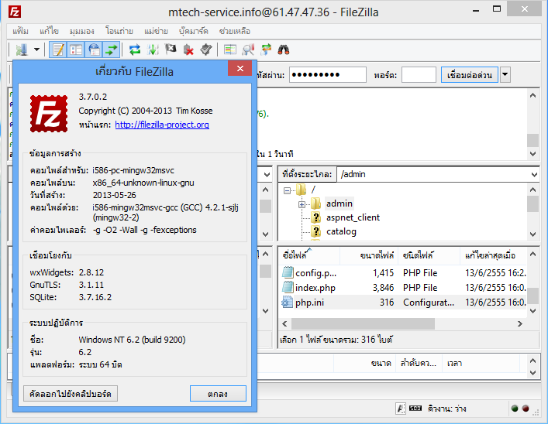The image size is (548, 424).
Task: Open the แฟ้ม menu
Action: [x=21, y=32]
